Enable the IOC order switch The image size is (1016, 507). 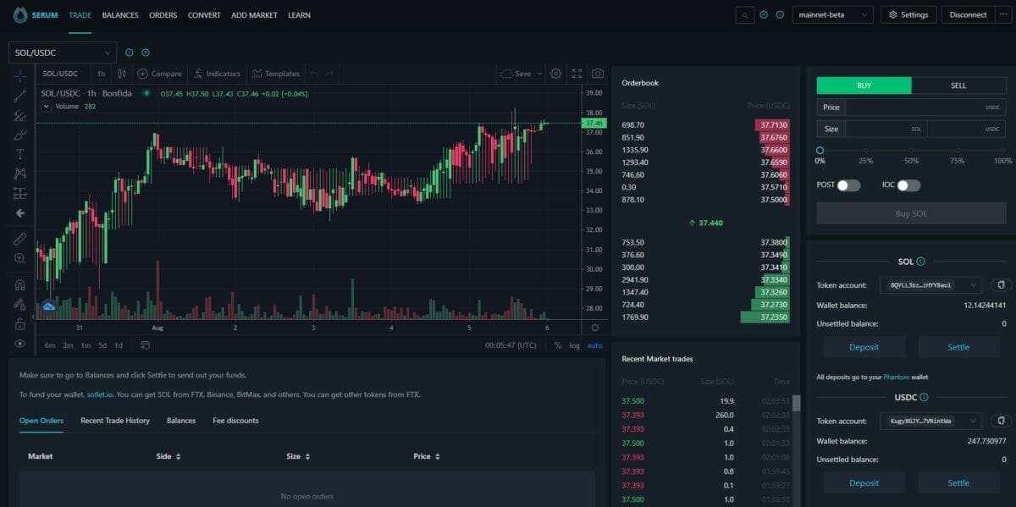pyautogui.click(x=908, y=185)
